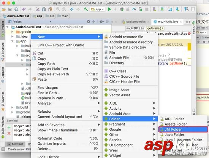Image resolution: width=209 pixels, height=158 pixels.
Task: Click the Debug app bug icon
Action: click(122, 9)
